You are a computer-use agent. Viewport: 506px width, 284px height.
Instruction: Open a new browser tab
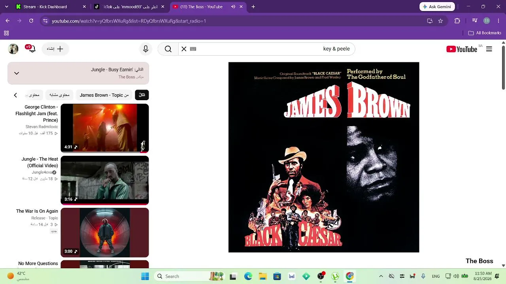tap(253, 7)
